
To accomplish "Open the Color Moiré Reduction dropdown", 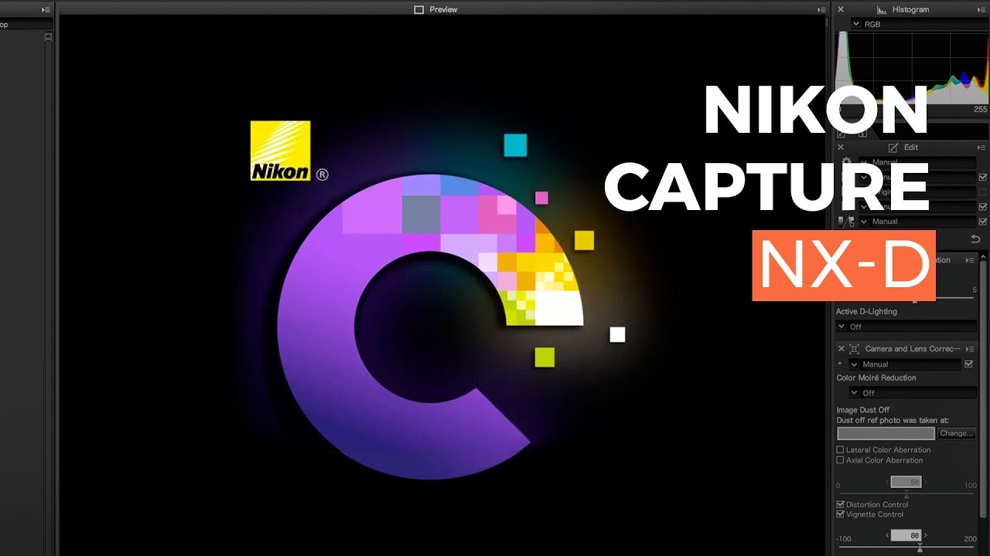I will pyautogui.click(x=913, y=393).
